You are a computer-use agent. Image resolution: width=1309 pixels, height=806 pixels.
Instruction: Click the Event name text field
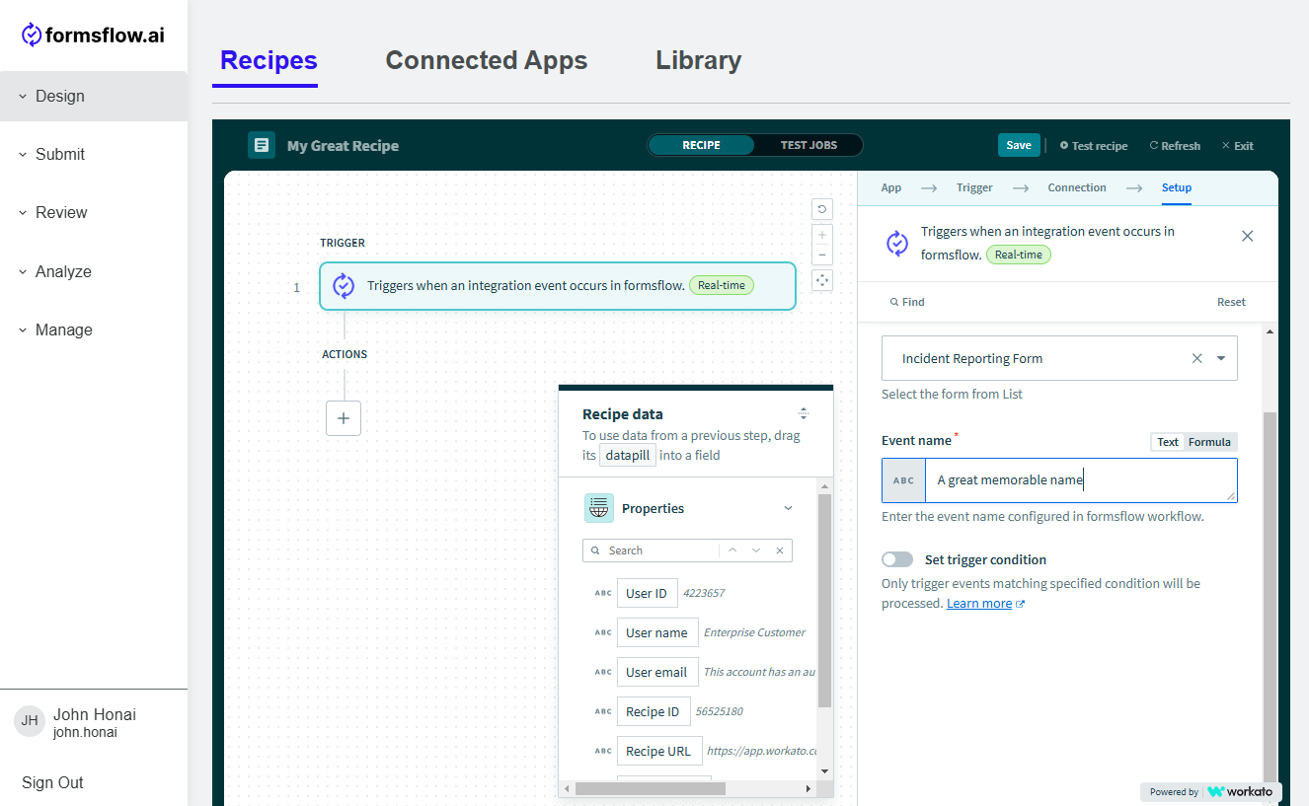(x=1080, y=480)
